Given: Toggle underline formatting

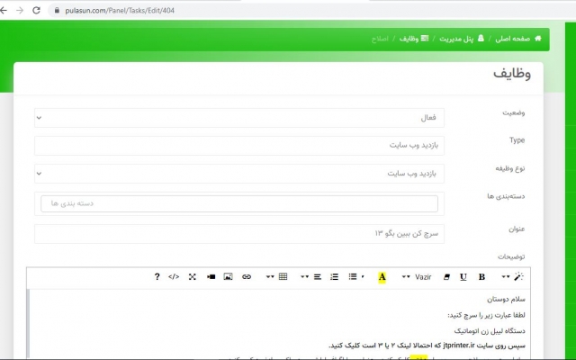Looking at the screenshot, I should [x=463, y=277].
